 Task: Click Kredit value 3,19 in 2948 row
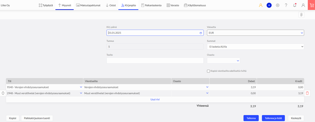click(x=280, y=93)
